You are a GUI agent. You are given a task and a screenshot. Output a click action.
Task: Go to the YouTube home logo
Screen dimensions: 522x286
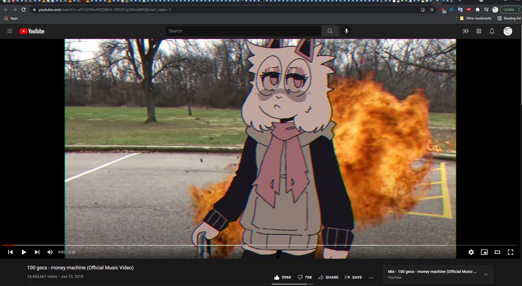click(32, 31)
